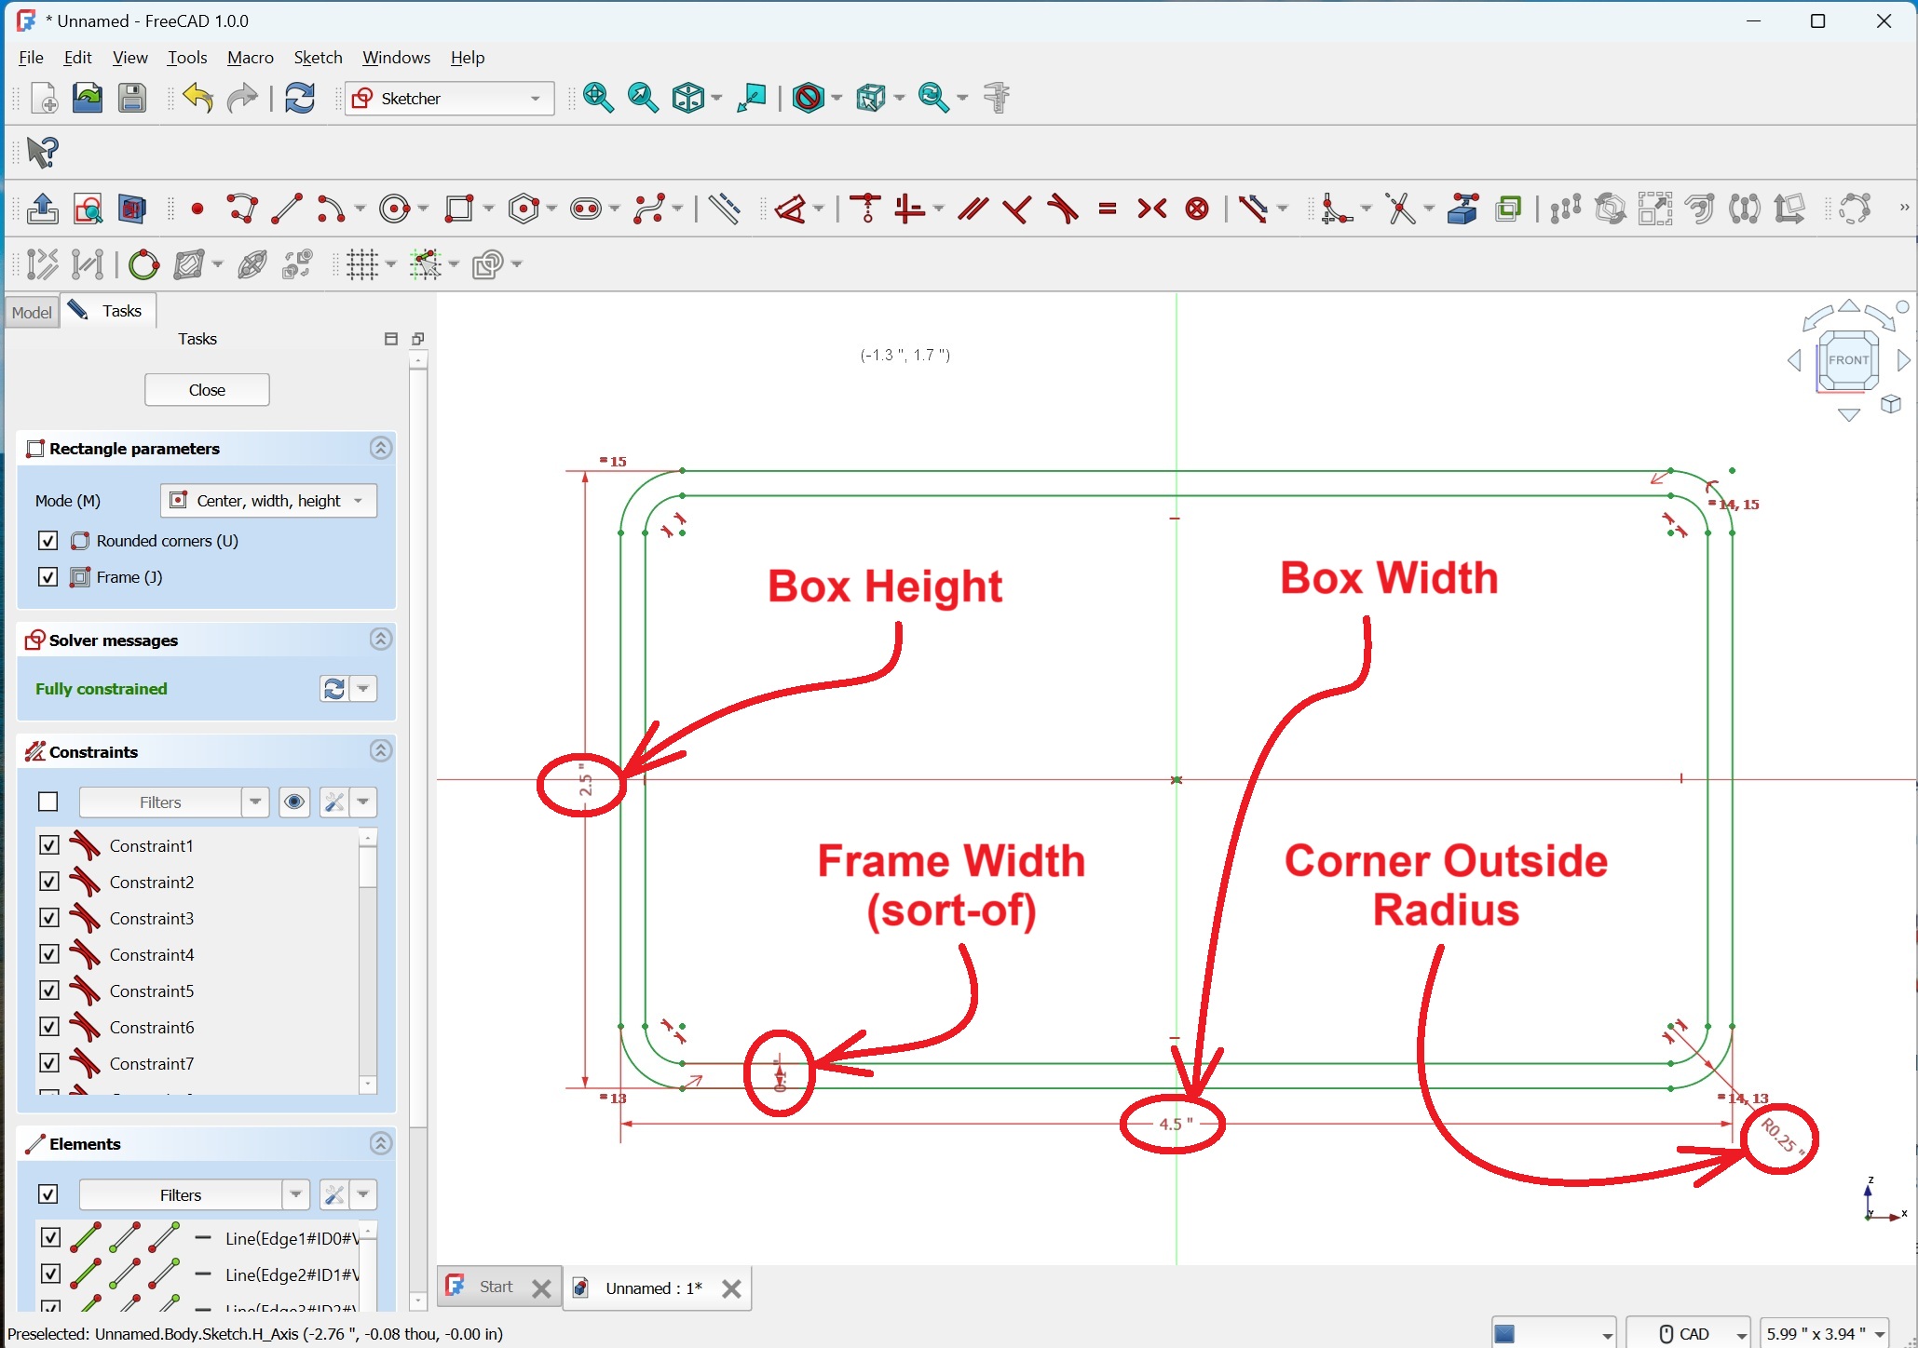Uncheck the Frame (J) checkbox
This screenshot has height=1348, width=1918.
[x=48, y=577]
